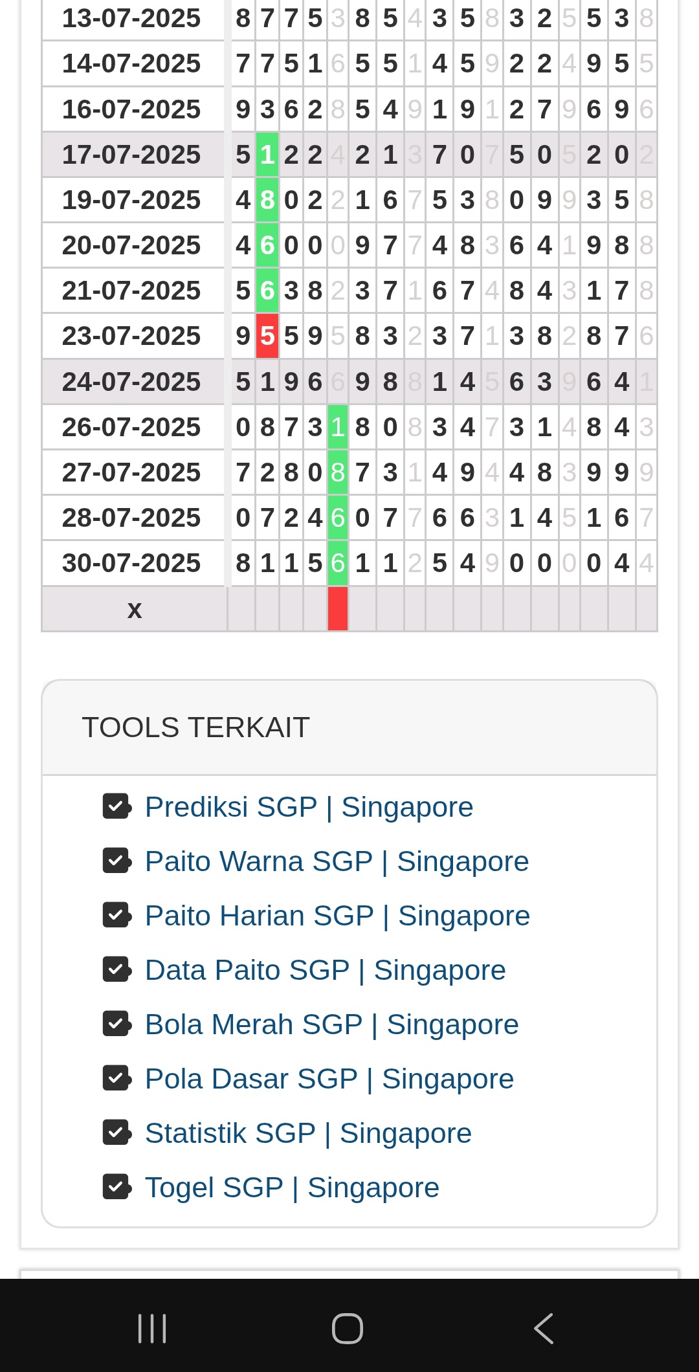Select the red cell in the x row
Image resolution: width=699 pixels, height=1372 pixels.
point(338,609)
